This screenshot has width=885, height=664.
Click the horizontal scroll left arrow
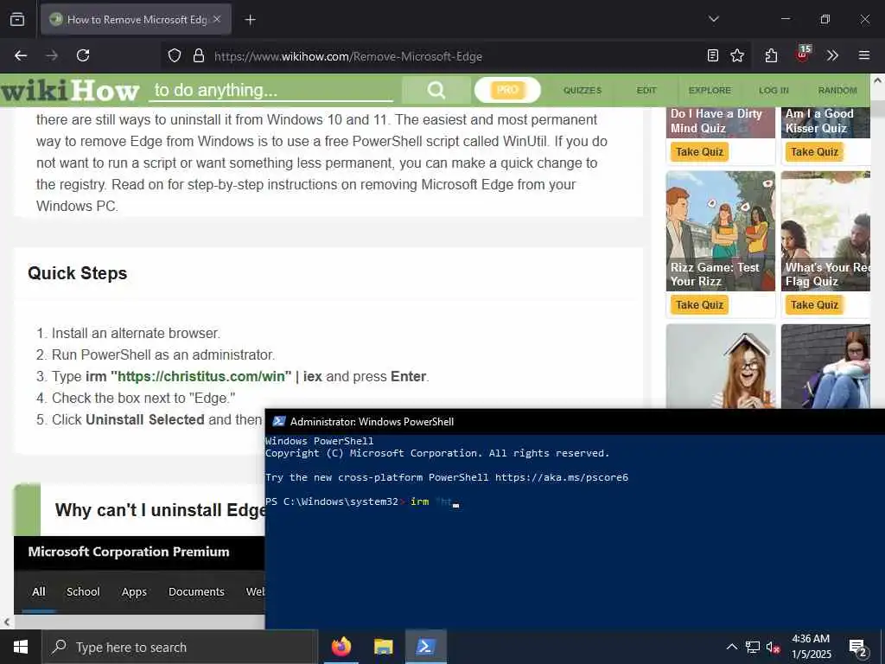coord(6,622)
